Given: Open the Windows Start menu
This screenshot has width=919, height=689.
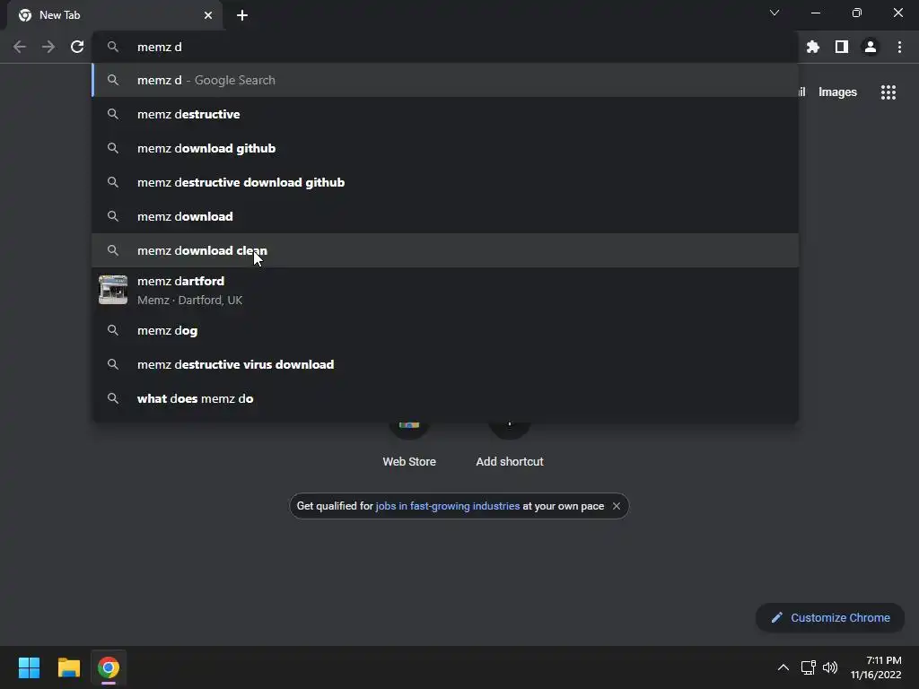Looking at the screenshot, I should (29, 667).
